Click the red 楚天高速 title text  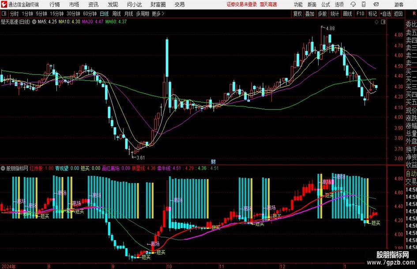click(268, 4)
